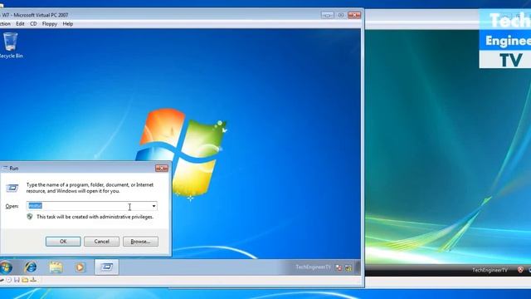Click the Run program icon in the dialog
Viewport: 531px width, 299px height.
pos(12,188)
